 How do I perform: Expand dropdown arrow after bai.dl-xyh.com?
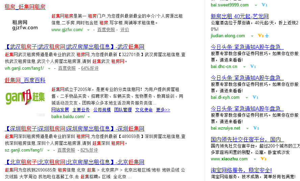[x=247, y=98]
